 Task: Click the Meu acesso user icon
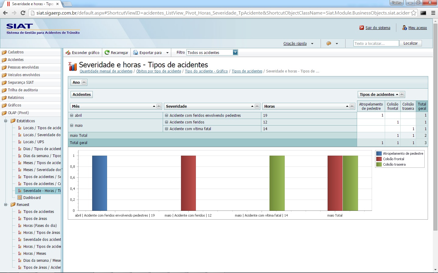(405, 28)
